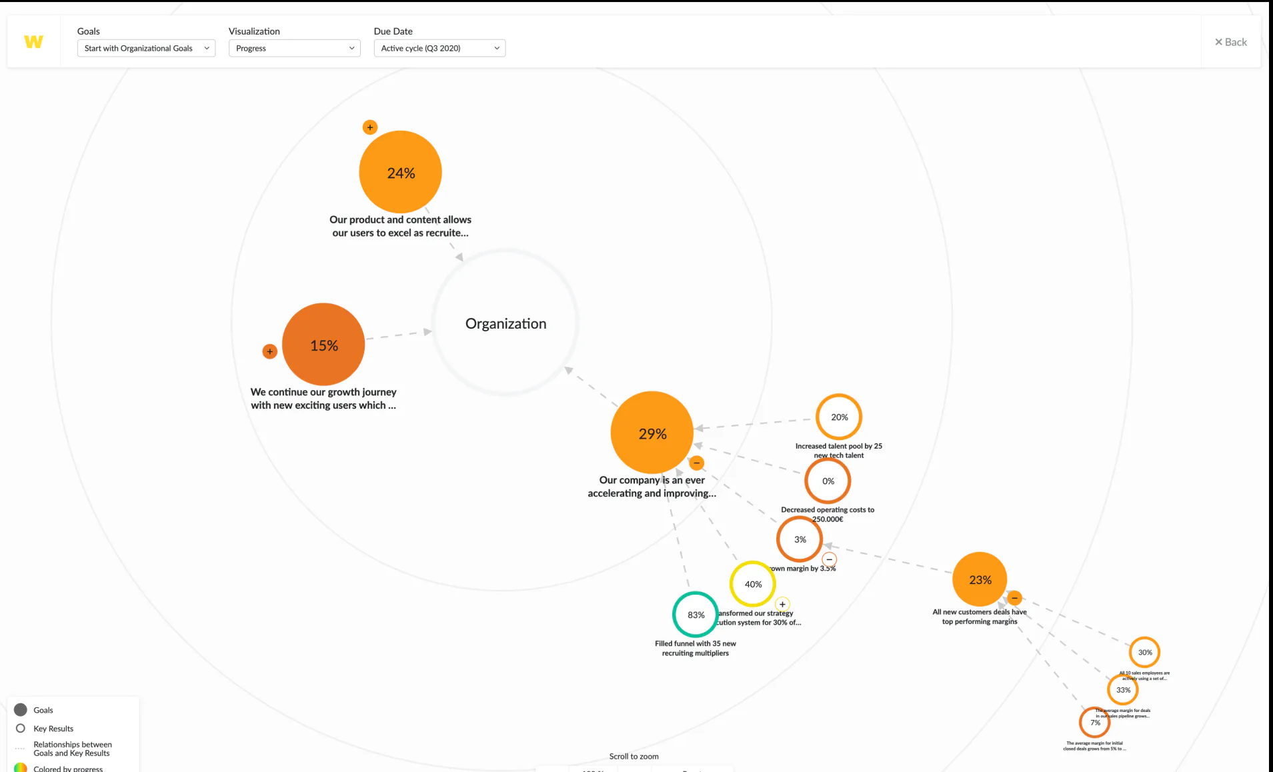1273x772 pixels.
Task: Open the Due Date dropdown for active cycle
Action: (x=439, y=48)
